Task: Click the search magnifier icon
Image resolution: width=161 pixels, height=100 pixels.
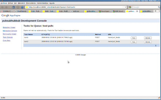Action: pyautogui.click(x=159, y=7)
